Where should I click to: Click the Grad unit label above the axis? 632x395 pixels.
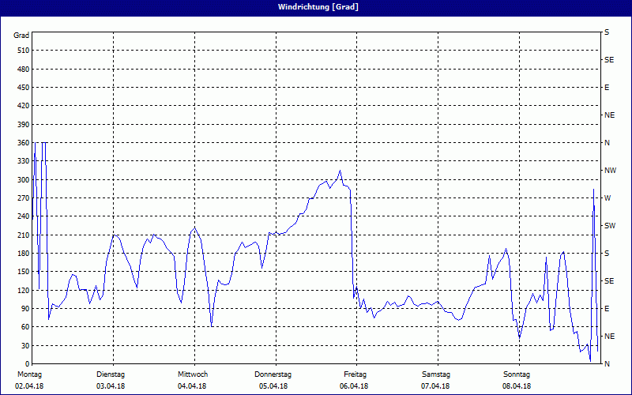coord(22,36)
